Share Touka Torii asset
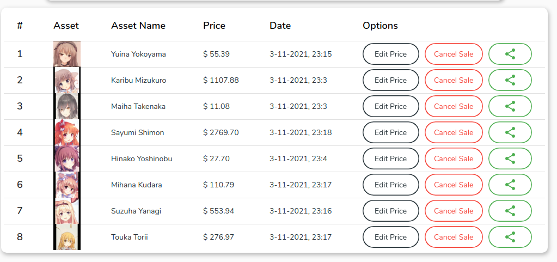The image size is (557, 262). (x=510, y=237)
